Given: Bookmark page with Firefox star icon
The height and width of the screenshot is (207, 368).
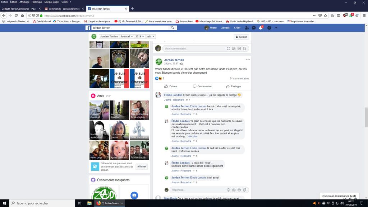Looking at the screenshot, I should click(x=325, y=15).
